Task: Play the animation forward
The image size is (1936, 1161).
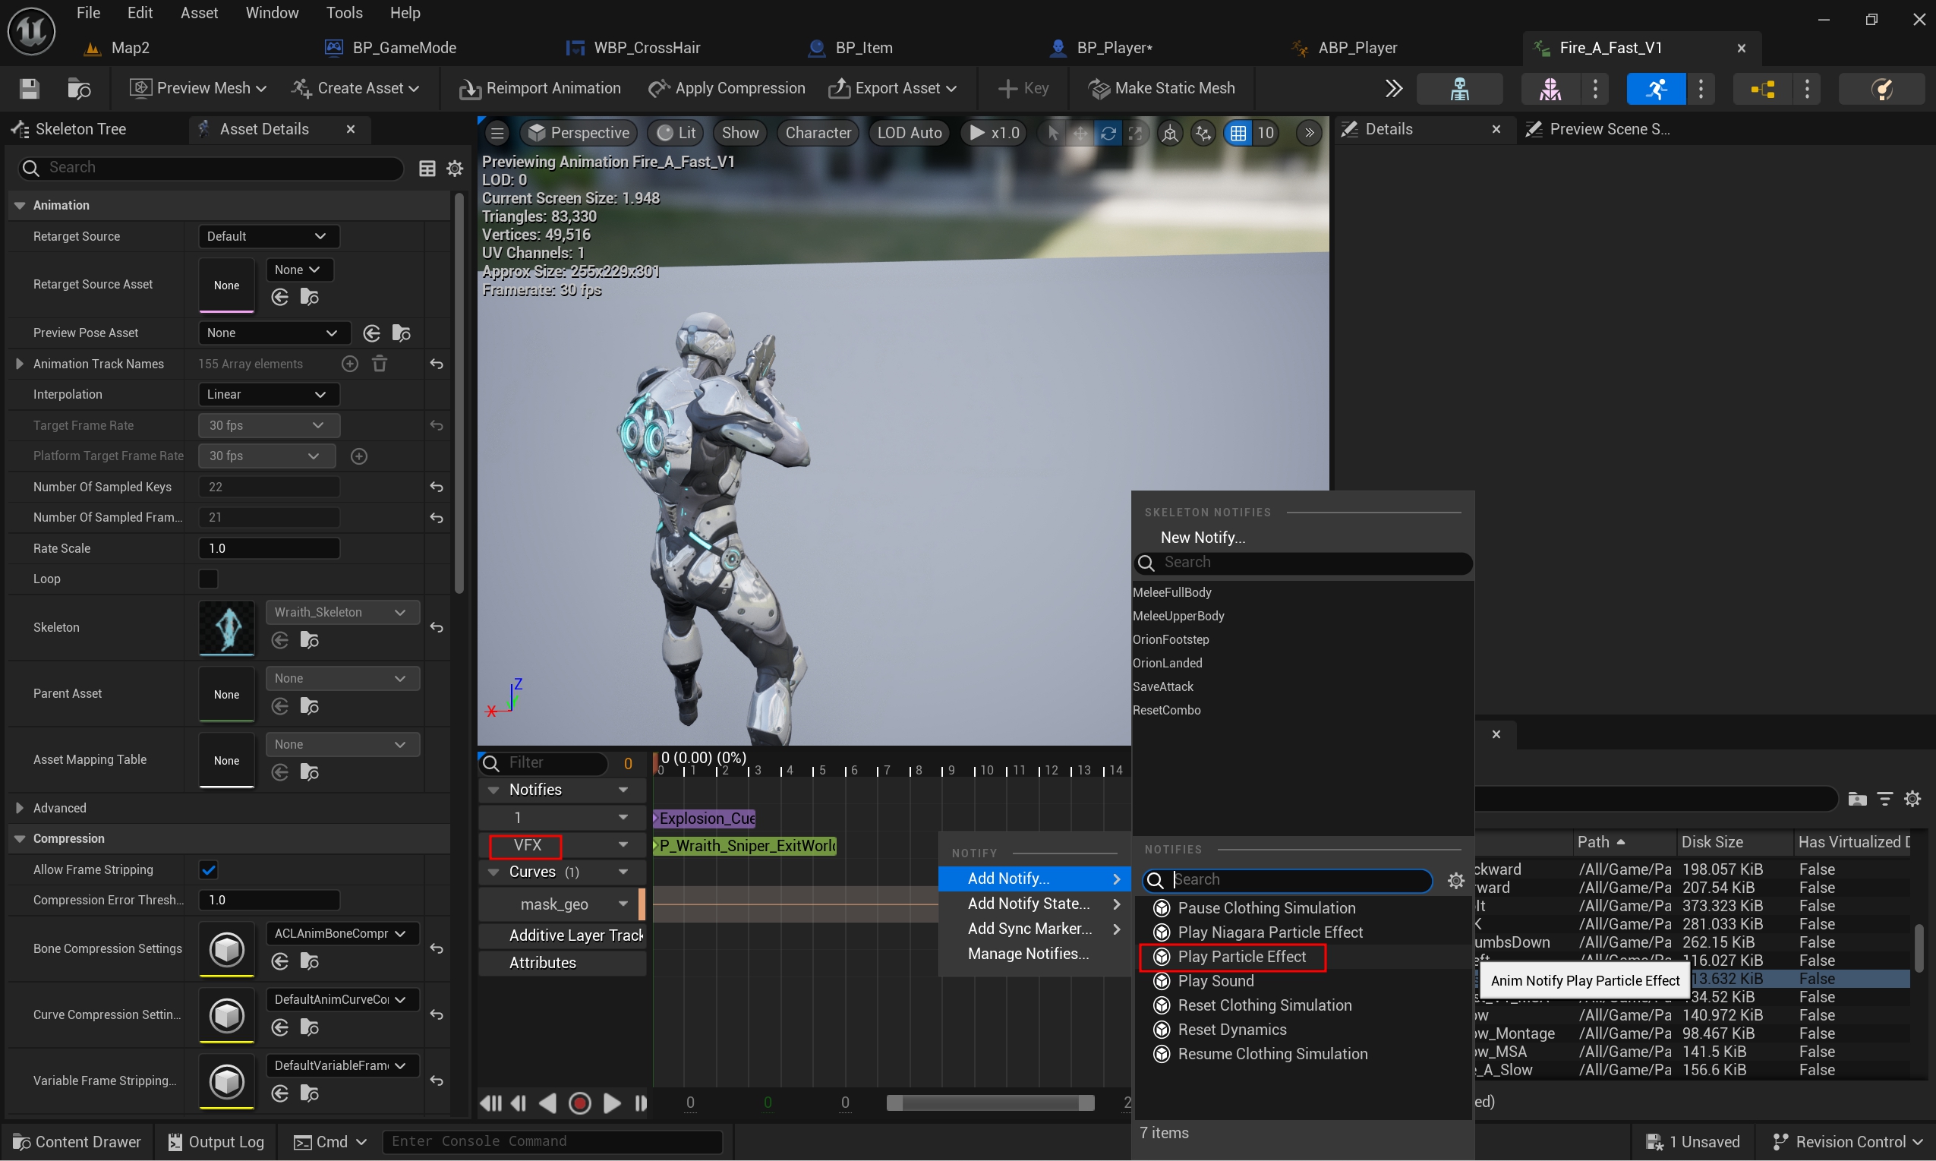Action: [612, 1103]
